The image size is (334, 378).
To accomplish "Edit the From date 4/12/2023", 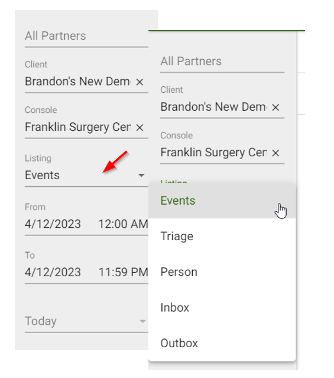I will [53, 224].
